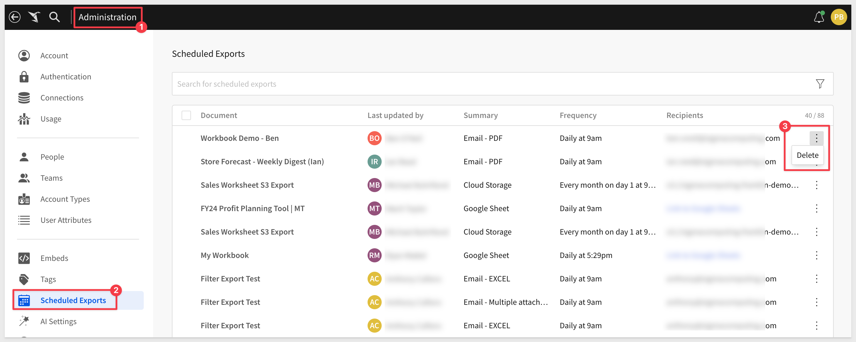Image resolution: width=856 pixels, height=342 pixels.
Task: Expand three-dot menu for Workbook Demo - Ben
Action: pyautogui.click(x=816, y=138)
